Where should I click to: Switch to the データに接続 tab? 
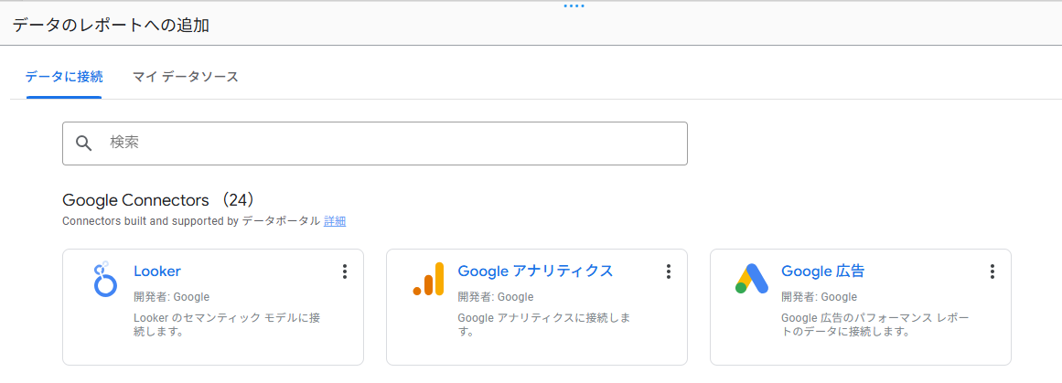[x=64, y=77]
